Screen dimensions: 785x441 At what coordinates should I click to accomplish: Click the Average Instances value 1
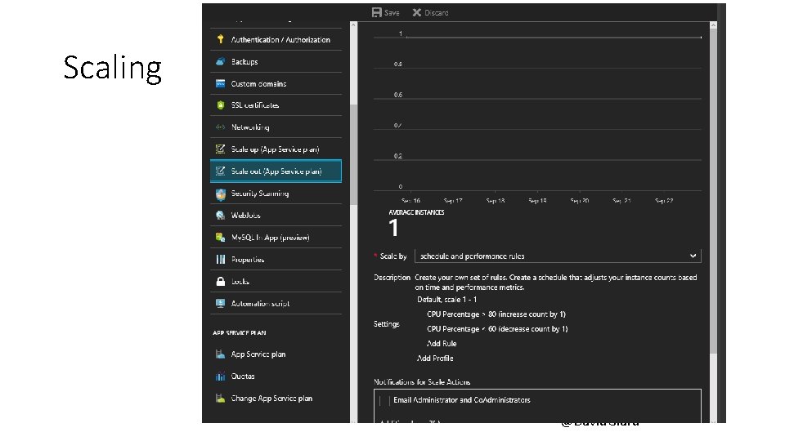393,228
